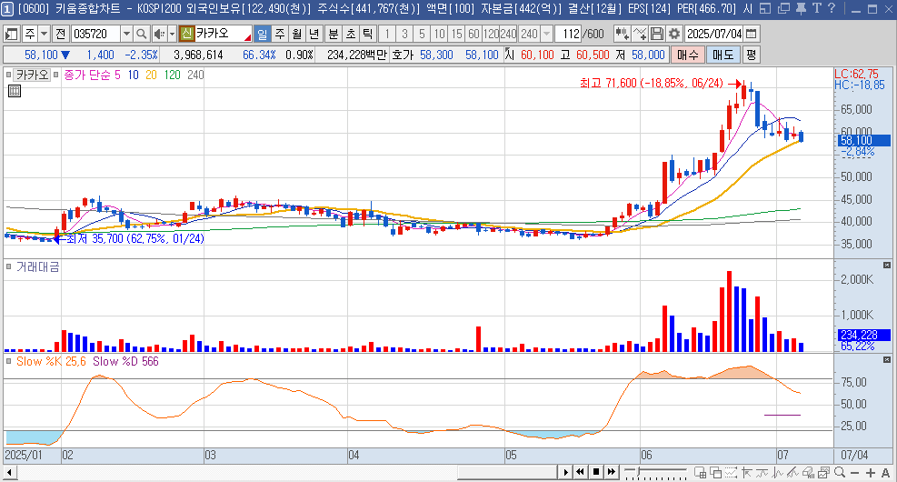This screenshot has height=482, width=897.
Task: Click the bottom toolbar magnifier zoom icon
Action: (840, 472)
